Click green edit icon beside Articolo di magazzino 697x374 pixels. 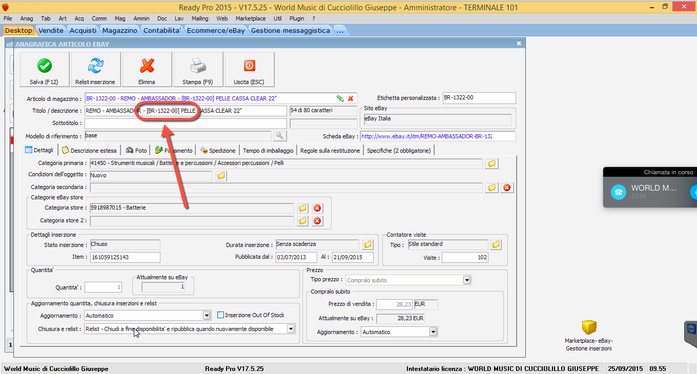tap(340, 98)
